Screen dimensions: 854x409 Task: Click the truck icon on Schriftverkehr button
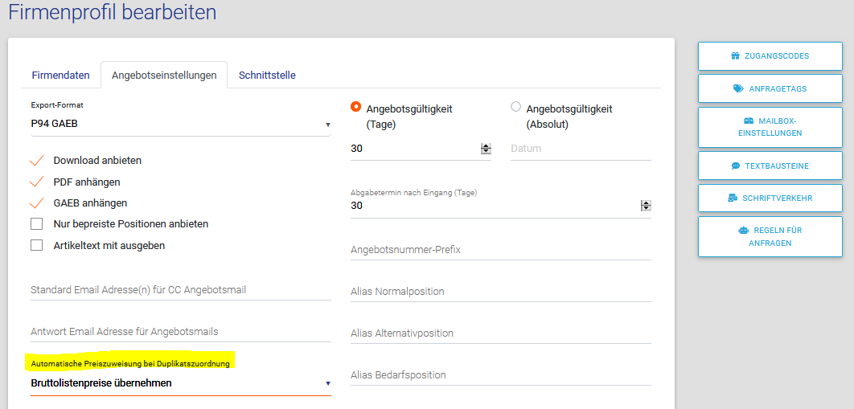(x=732, y=198)
